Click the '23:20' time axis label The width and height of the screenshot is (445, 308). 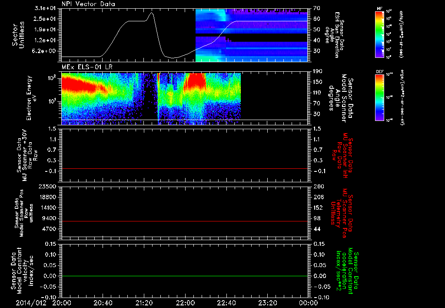[267, 303]
